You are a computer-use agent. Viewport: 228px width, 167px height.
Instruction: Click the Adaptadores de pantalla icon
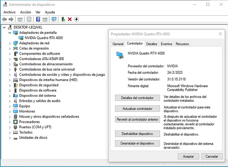15,33
